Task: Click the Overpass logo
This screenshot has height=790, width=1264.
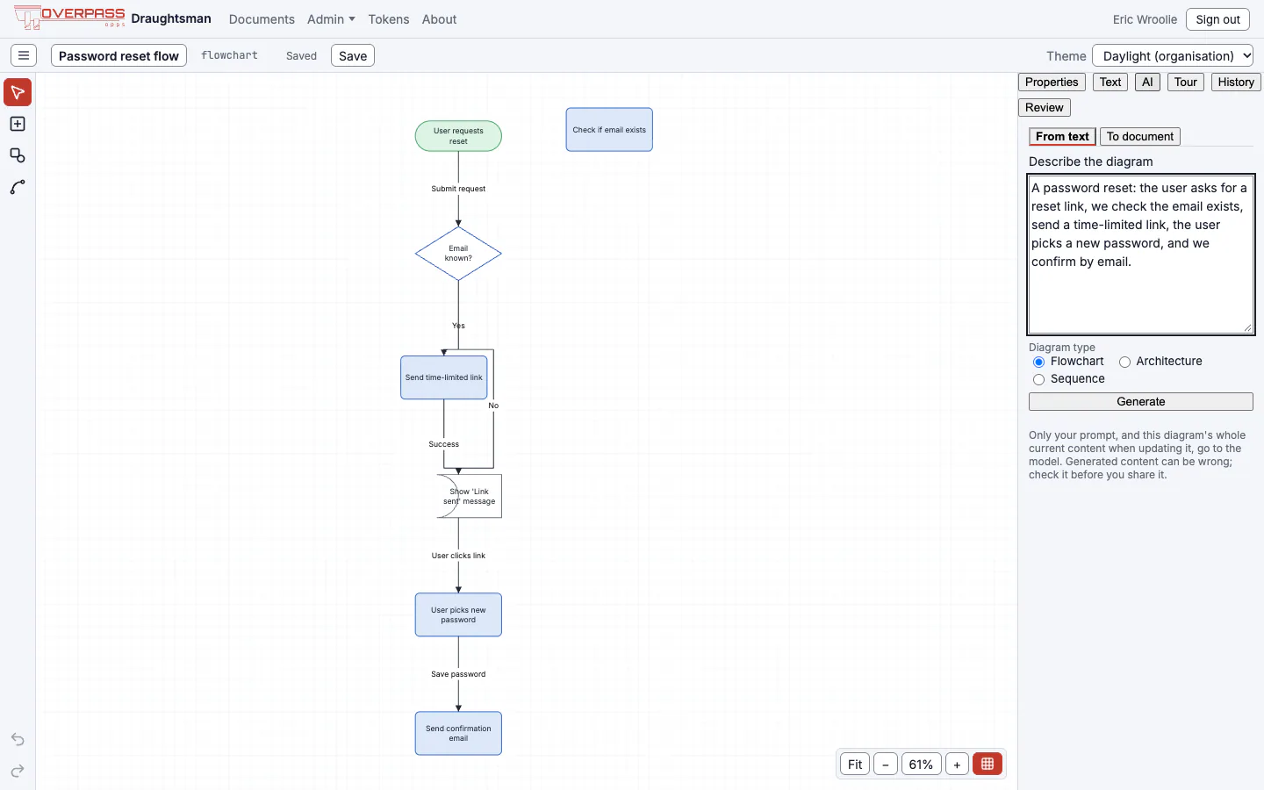Action: (x=70, y=18)
